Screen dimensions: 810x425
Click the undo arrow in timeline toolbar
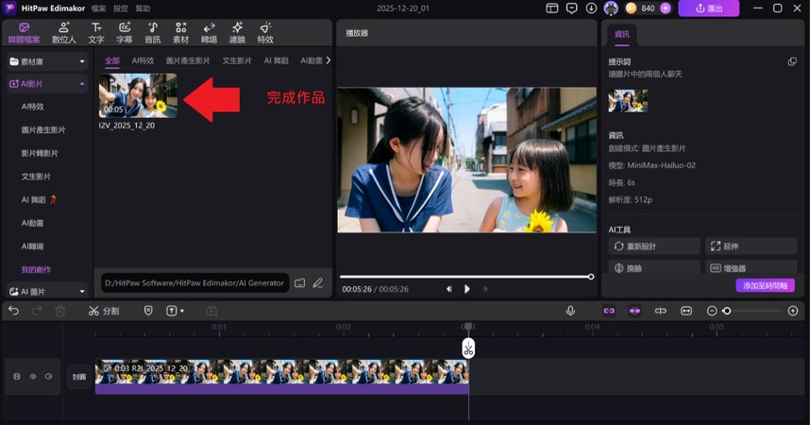click(x=14, y=311)
